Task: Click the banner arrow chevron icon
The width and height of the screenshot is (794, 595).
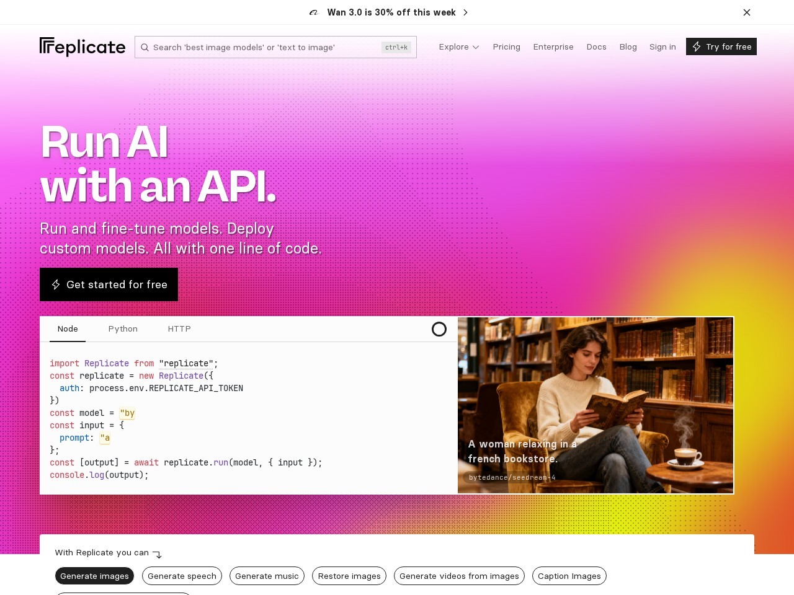Action: (466, 12)
